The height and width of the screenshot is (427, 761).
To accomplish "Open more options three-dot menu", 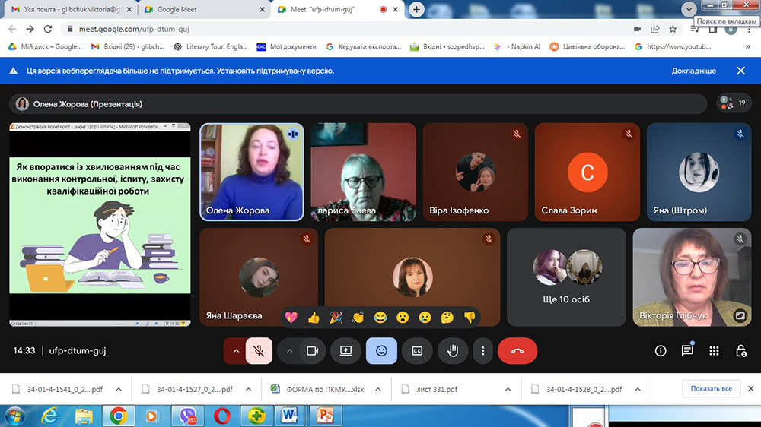I will [483, 351].
